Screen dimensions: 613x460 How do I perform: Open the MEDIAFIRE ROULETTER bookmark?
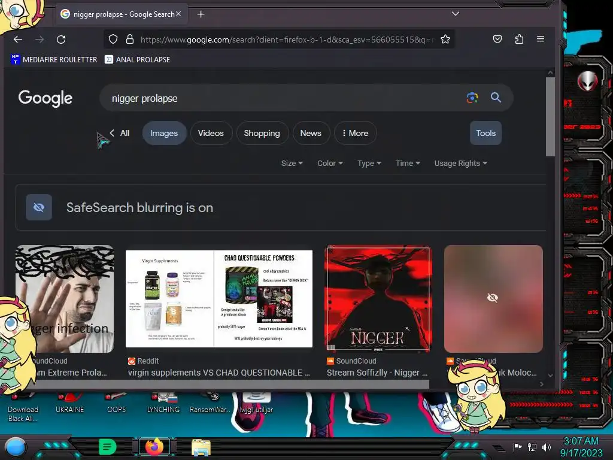pos(54,59)
